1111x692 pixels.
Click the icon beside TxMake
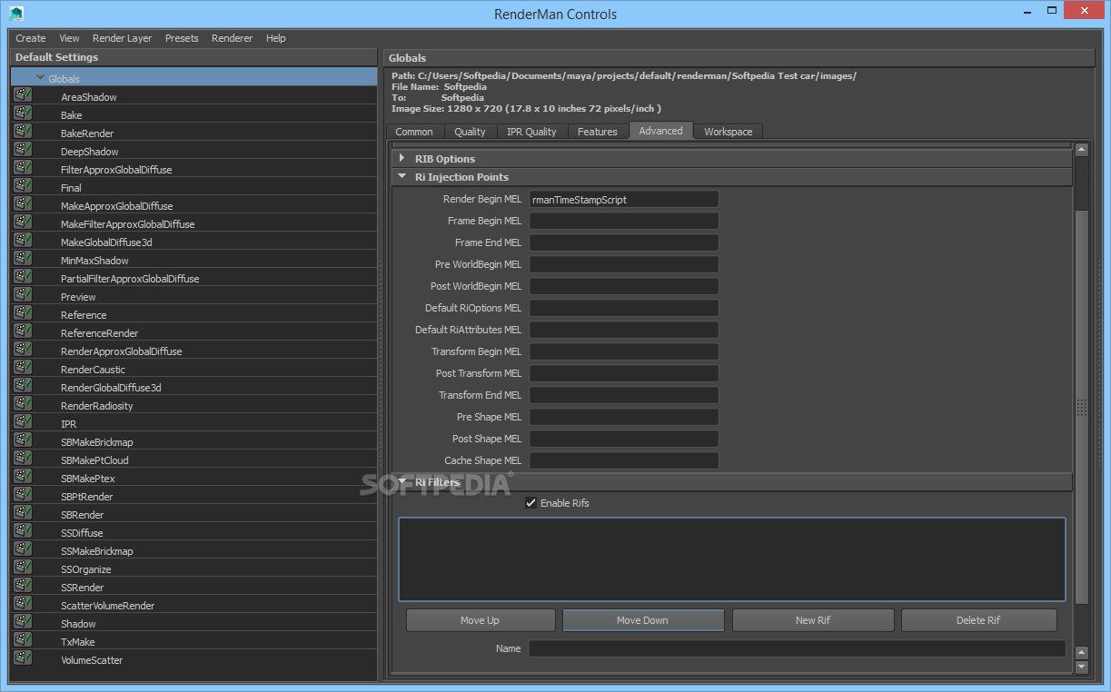(23, 640)
